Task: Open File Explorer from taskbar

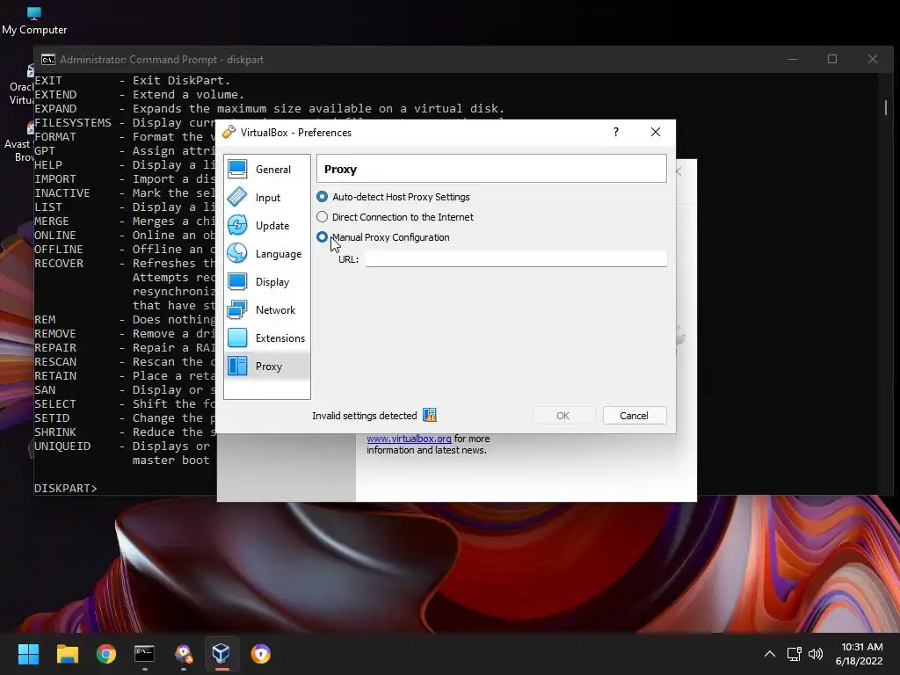Action: pos(67,654)
